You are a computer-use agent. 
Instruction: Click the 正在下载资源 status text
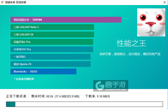tap(17, 96)
